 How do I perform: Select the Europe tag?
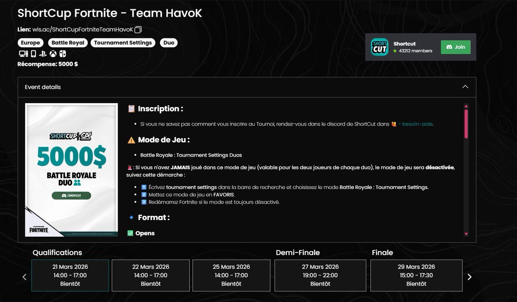[x=31, y=43]
